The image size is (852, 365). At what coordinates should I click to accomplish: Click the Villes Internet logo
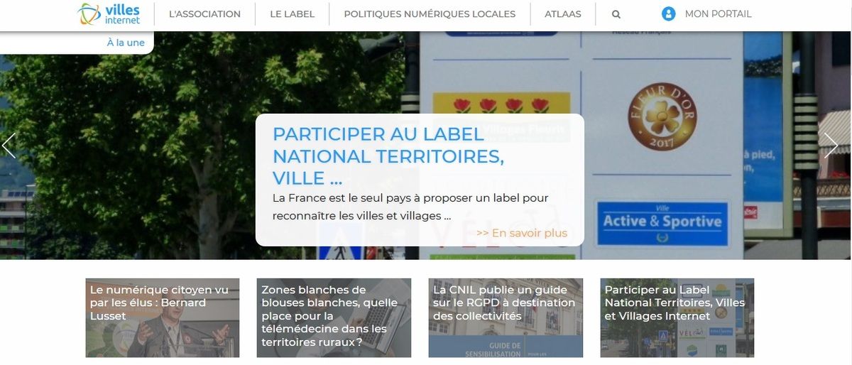pos(109,14)
